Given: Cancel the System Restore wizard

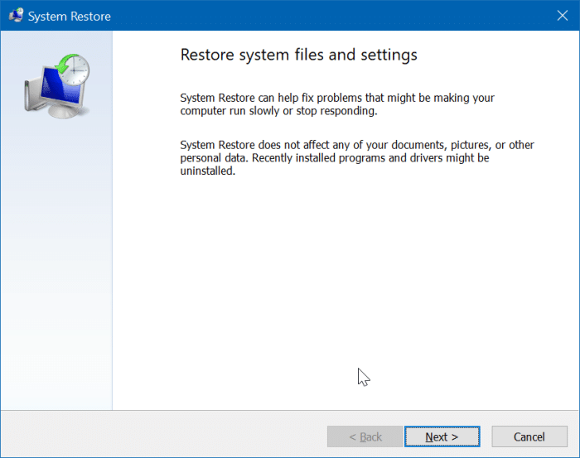Looking at the screenshot, I should (x=529, y=436).
